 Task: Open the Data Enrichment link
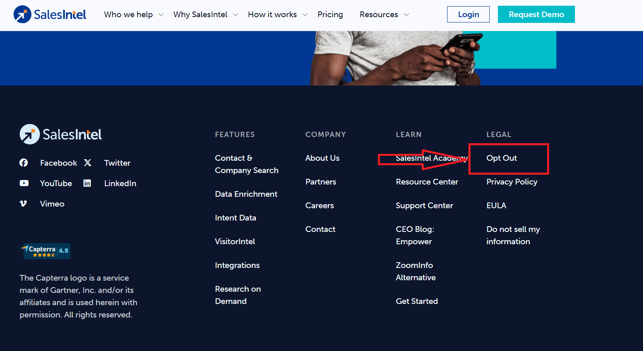(246, 194)
